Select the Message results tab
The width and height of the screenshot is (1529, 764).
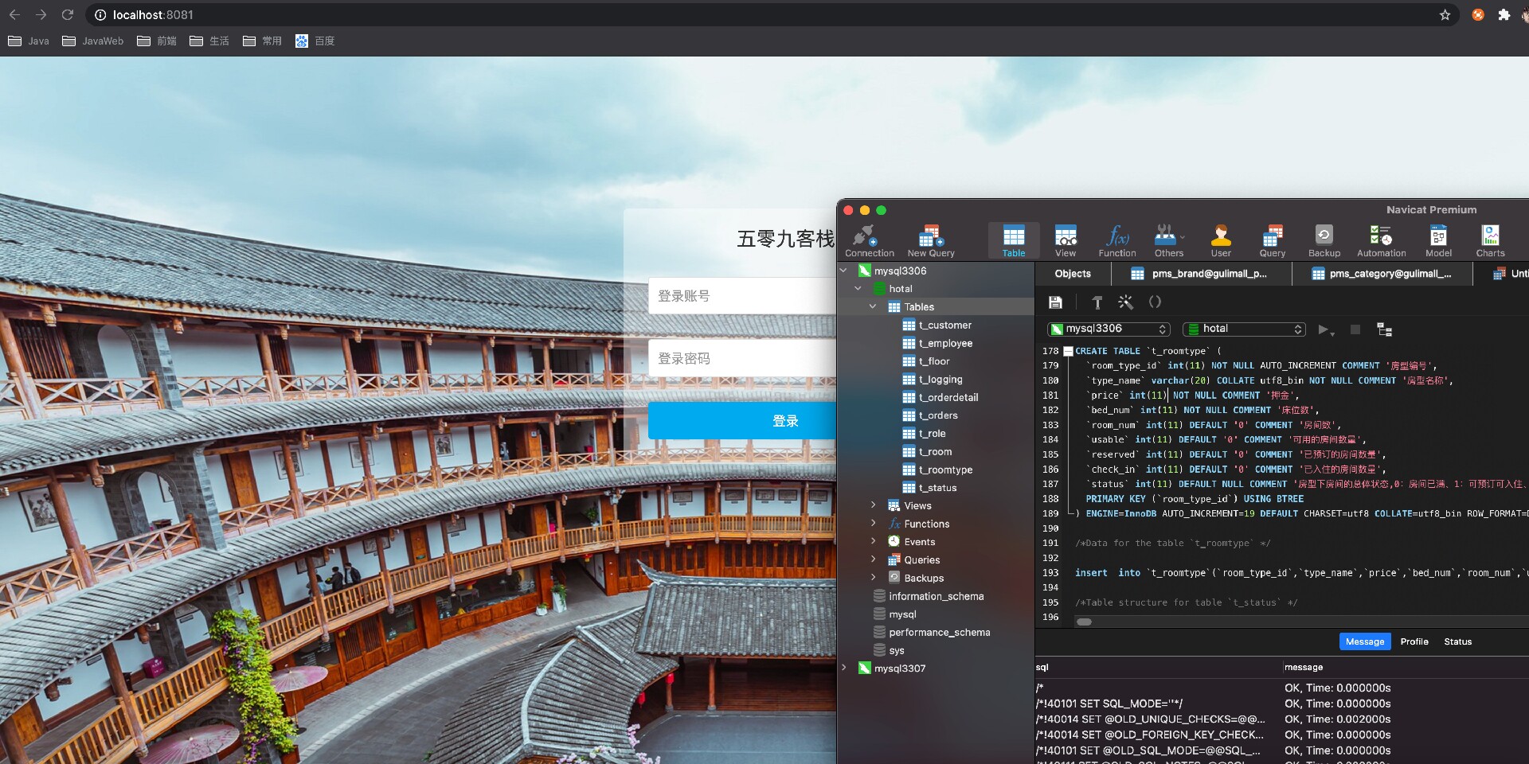click(1365, 641)
